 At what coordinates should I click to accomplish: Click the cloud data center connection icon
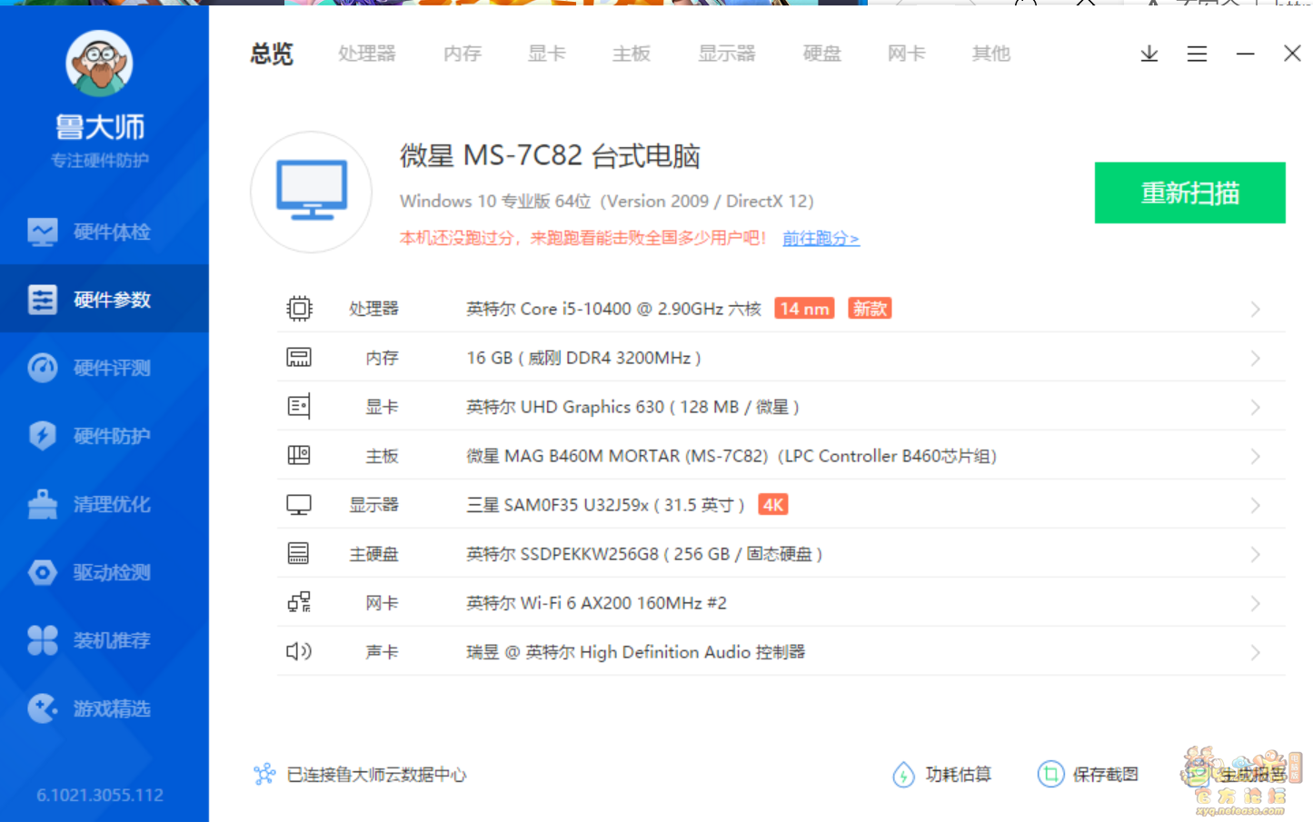(x=264, y=774)
